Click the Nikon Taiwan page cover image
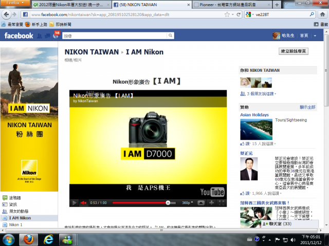The width and height of the screenshot is (329, 246). (x=29, y=119)
